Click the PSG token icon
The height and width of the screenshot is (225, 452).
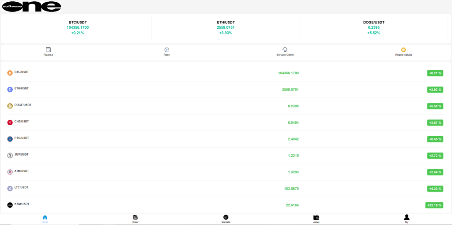coord(10,139)
